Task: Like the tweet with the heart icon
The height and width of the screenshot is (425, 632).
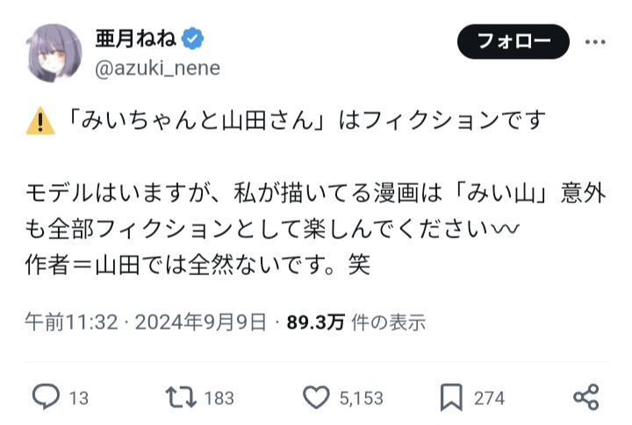Action: 315,397
